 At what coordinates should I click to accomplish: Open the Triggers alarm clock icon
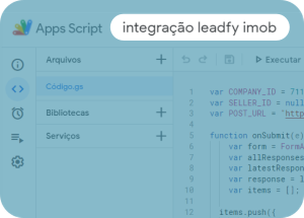17,113
